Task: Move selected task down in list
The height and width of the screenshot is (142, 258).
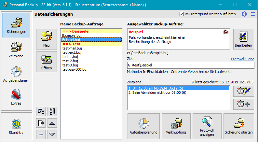Action: (52, 135)
